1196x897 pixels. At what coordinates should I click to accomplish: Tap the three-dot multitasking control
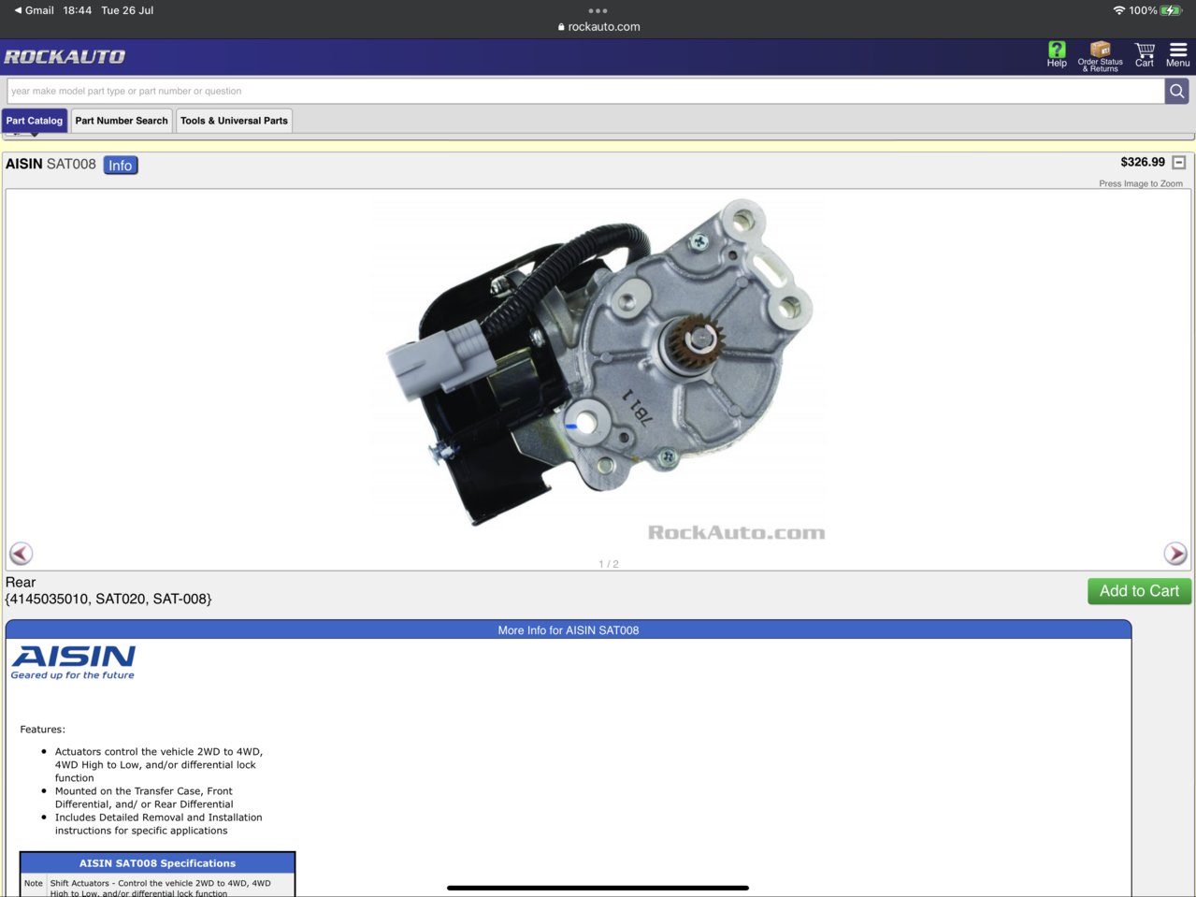[598, 11]
